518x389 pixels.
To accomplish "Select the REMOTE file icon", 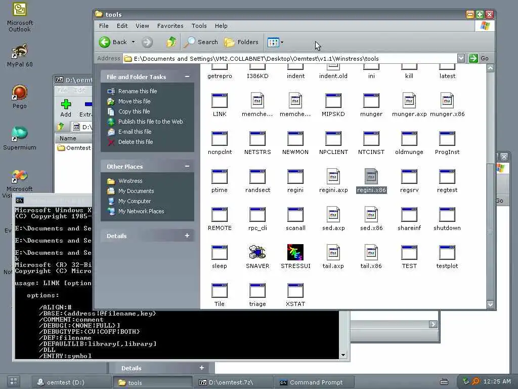I will (x=220, y=215).
